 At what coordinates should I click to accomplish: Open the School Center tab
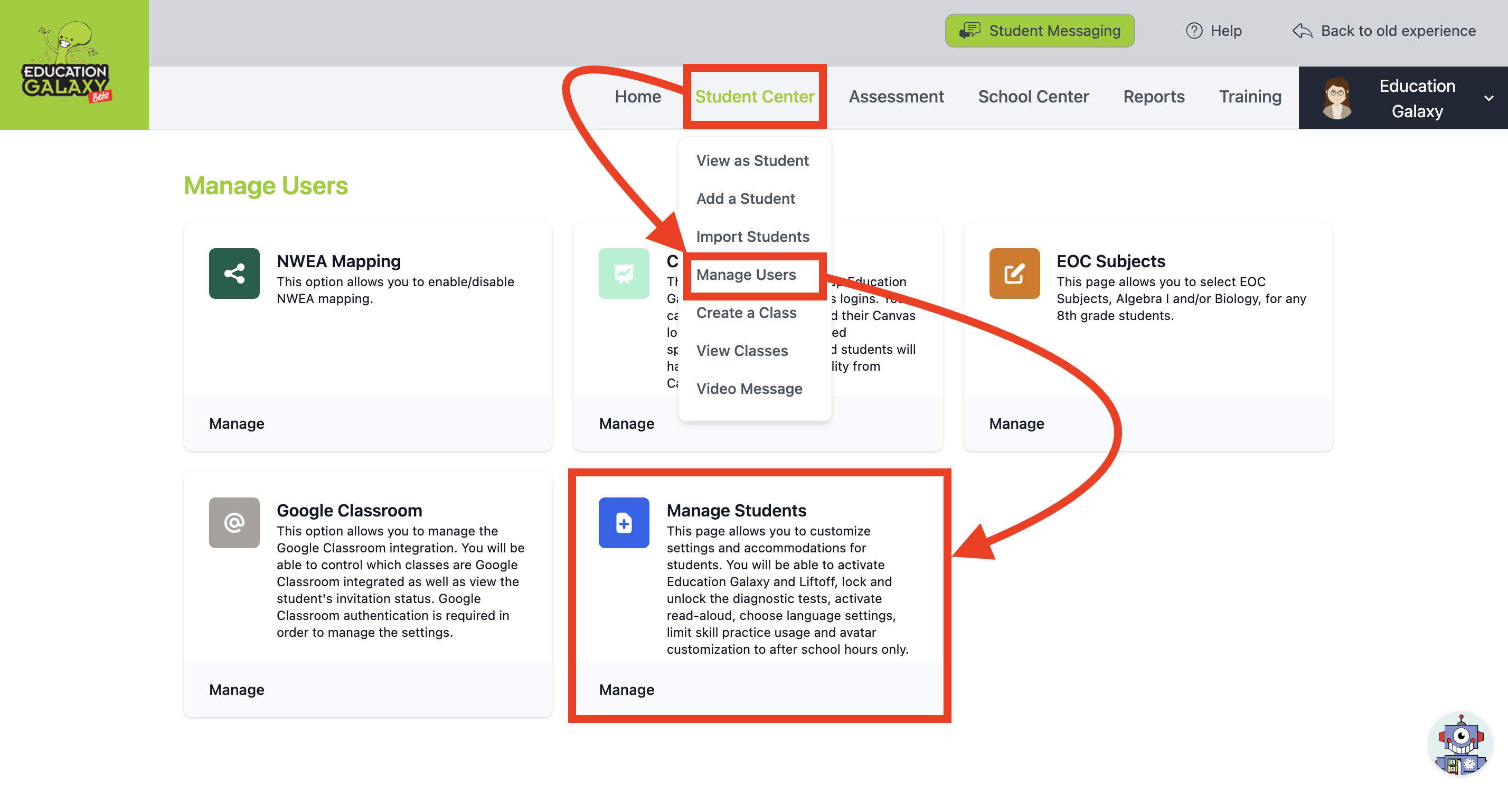(1033, 97)
